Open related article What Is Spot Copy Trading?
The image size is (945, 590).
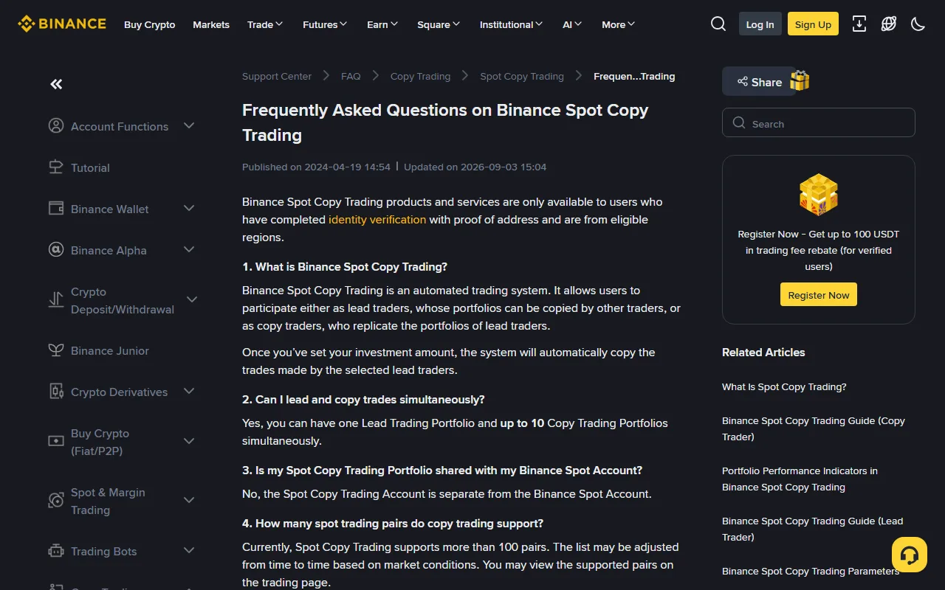tap(784, 386)
